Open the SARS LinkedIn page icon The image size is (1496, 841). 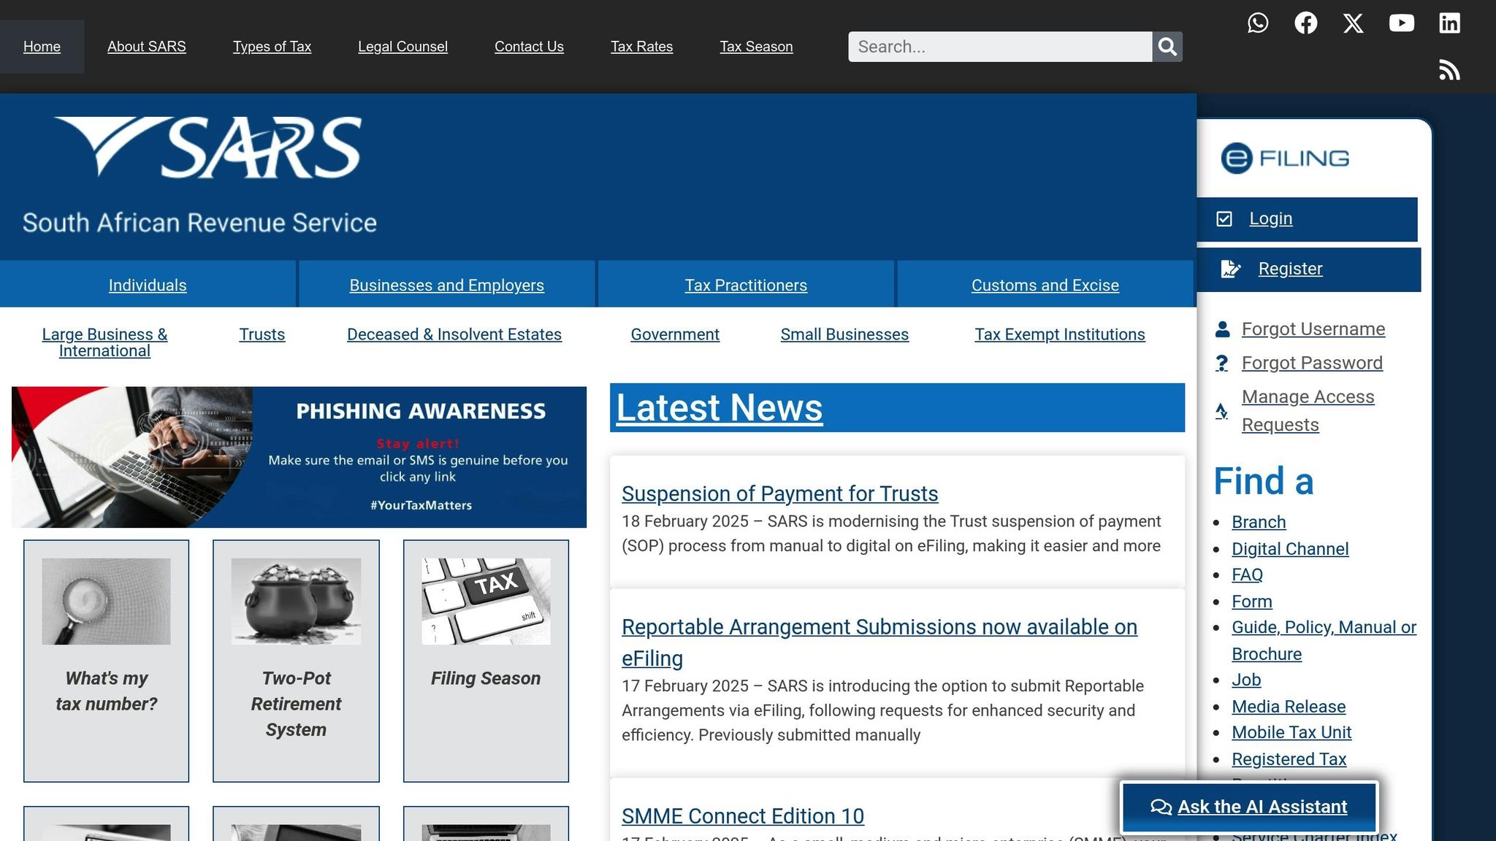[1450, 23]
